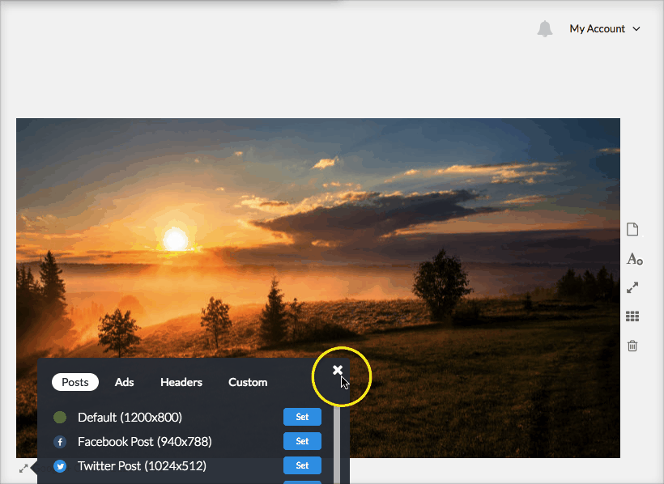
Task: Open the Ads tab
Action: point(125,382)
